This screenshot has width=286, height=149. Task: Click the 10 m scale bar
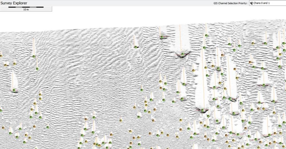click(x=26, y=7)
